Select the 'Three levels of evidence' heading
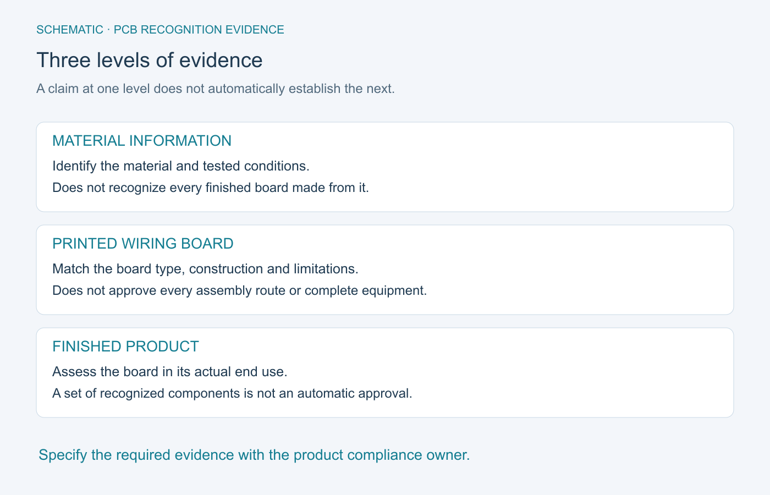Viewport: 770px width, 495px height. pyautogui.click(x=150, y=60)
